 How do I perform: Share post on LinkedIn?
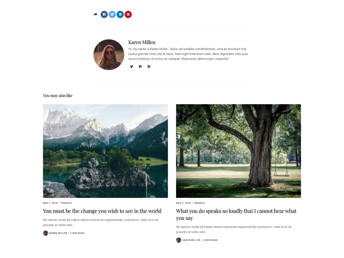pos(120,14)
